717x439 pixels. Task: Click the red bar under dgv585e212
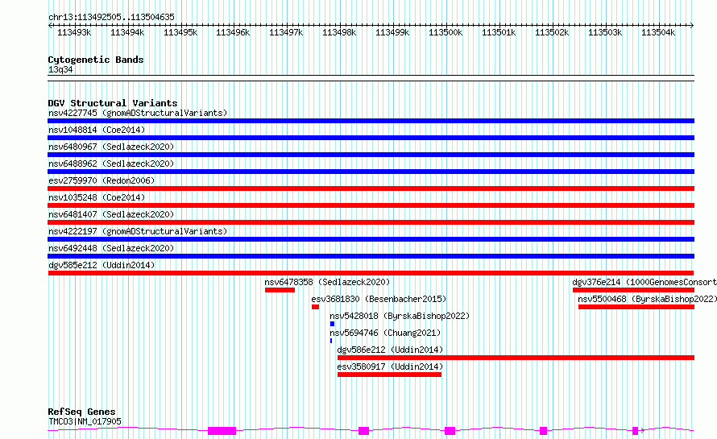(371, 273)
